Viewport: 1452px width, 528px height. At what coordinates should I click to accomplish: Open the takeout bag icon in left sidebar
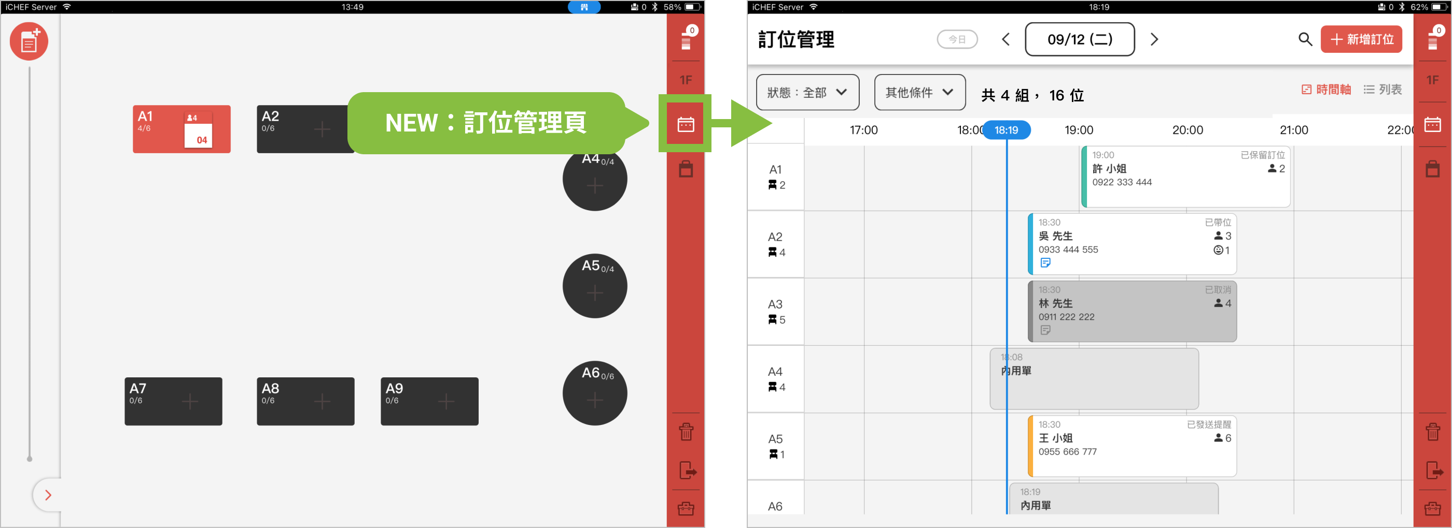coord(686,169)
